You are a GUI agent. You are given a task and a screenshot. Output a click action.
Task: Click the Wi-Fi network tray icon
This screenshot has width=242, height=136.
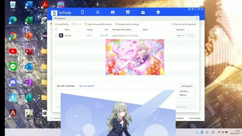pyautogui.click(x=219, y=132)
